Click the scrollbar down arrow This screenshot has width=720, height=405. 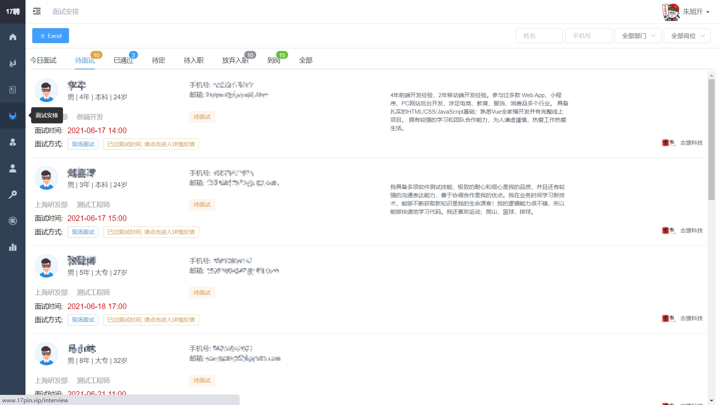coord(711,400)
